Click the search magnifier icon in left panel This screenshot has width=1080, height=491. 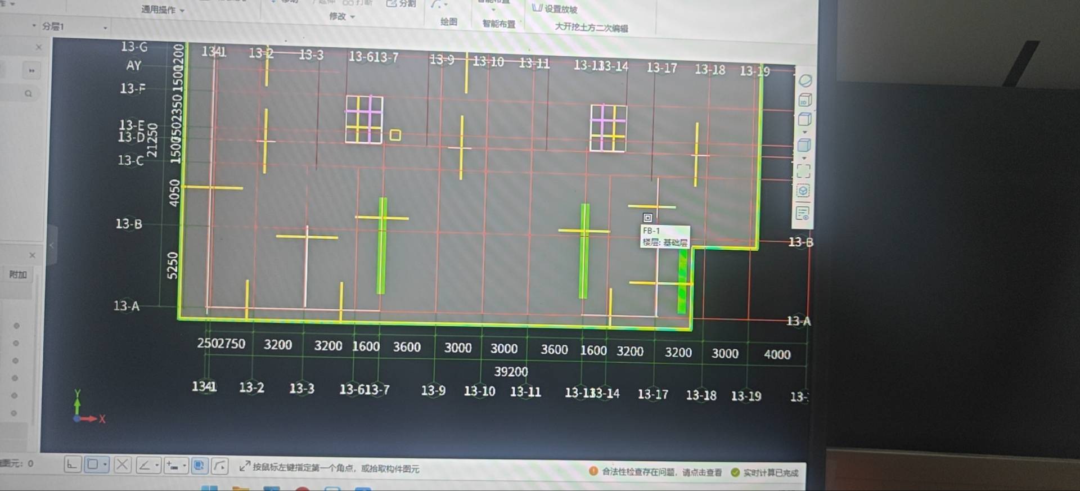point(28,93)
